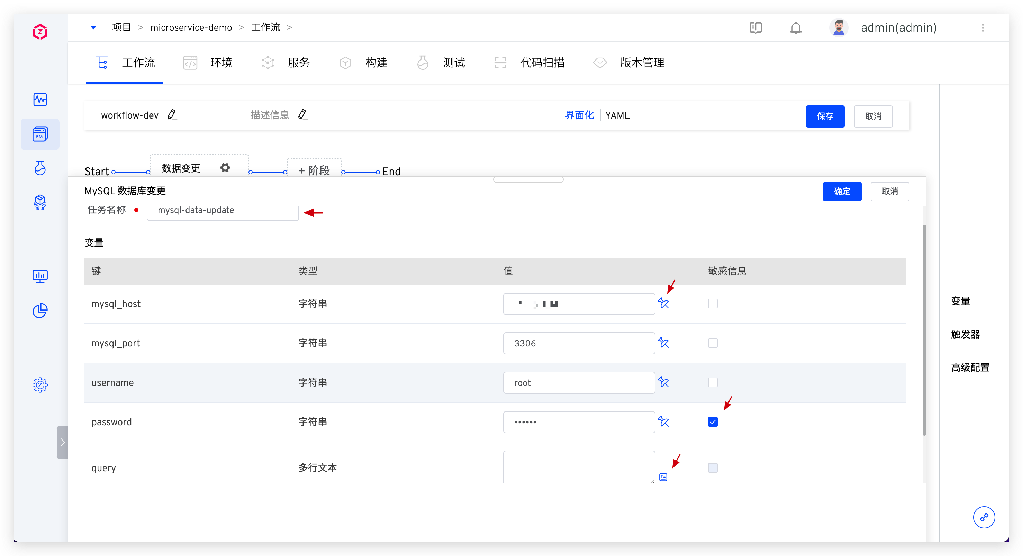Enable sensitive info for username
Viewport: 1023px width, 556px height.
pos(713,382)
